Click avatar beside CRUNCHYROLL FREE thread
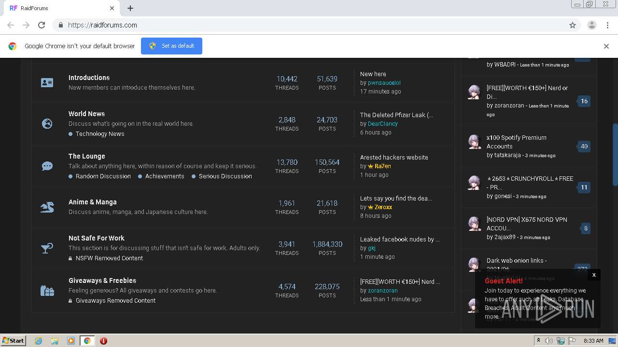 (475, 183)
